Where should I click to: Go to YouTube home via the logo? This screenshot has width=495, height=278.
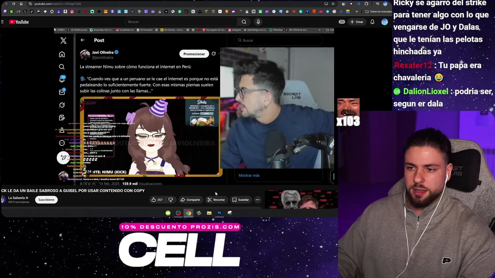[x=19, y=22]
